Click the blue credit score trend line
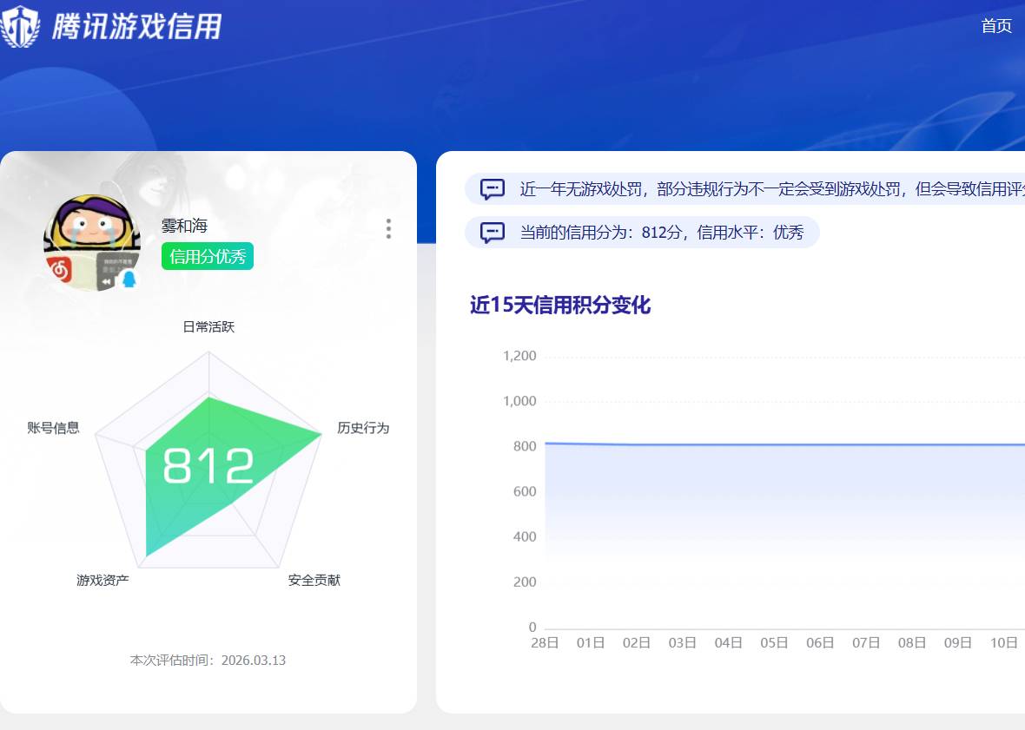The height and width of the screenshot is (730, 1025). (782, 444)
